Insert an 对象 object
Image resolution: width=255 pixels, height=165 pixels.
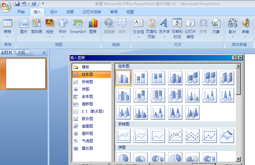pos(216,26)
